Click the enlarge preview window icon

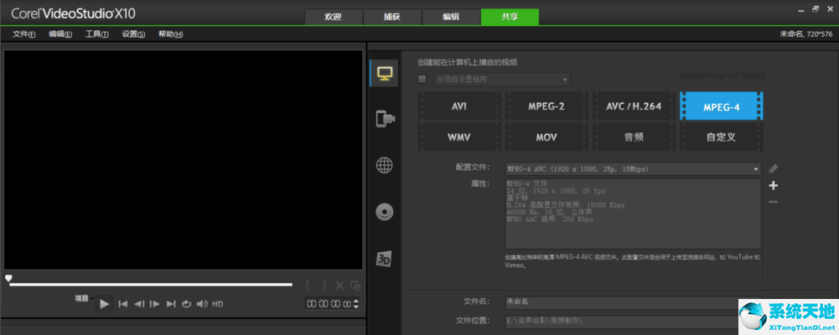coord(355,286)
